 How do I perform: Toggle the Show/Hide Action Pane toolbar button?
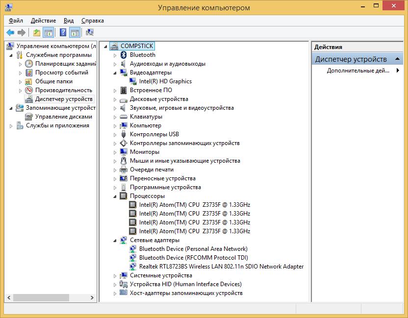75,32
